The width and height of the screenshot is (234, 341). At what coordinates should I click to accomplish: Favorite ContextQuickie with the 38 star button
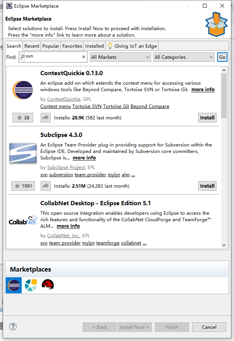pos(23,117)
